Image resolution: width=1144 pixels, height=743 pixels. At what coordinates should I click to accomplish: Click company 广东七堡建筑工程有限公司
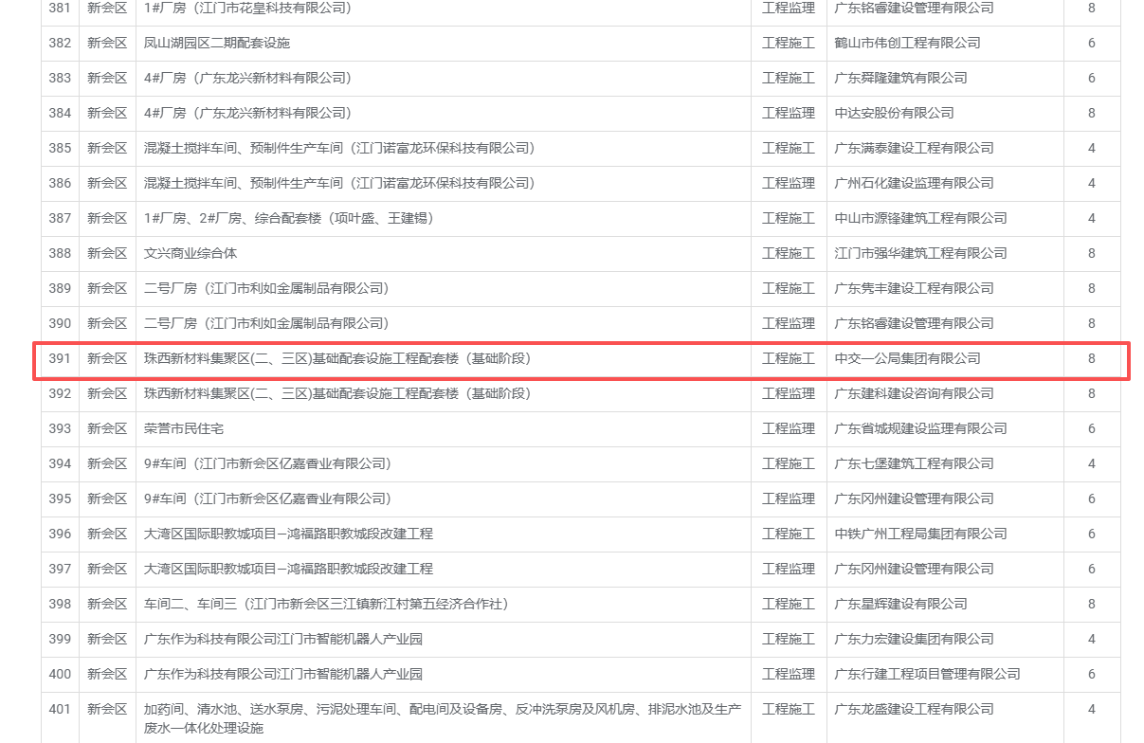(914, 463)
